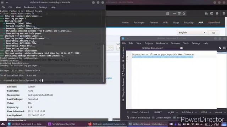Open Kate File menu

click(124, 43)
